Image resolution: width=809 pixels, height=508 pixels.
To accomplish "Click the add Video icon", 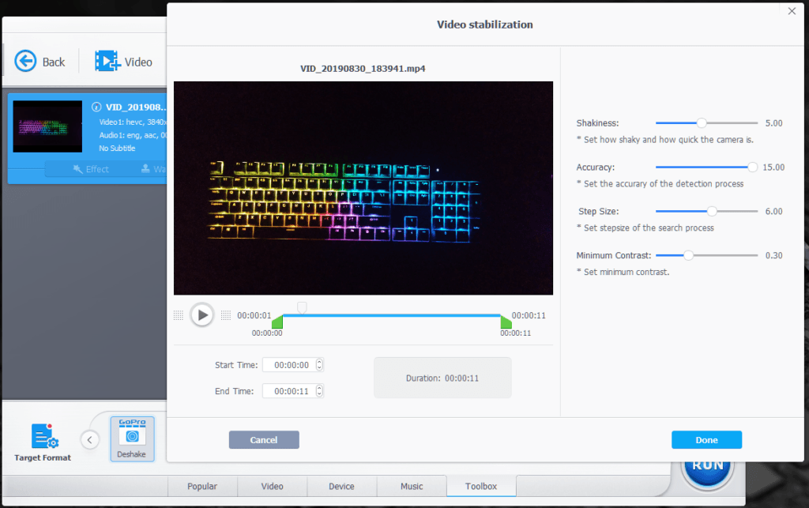I will click(107, 61).
